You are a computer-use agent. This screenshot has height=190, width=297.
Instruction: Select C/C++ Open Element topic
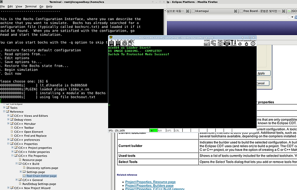coord(28,132)
